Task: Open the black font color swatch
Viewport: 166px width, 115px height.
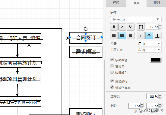Action: (x=156, y=60)
